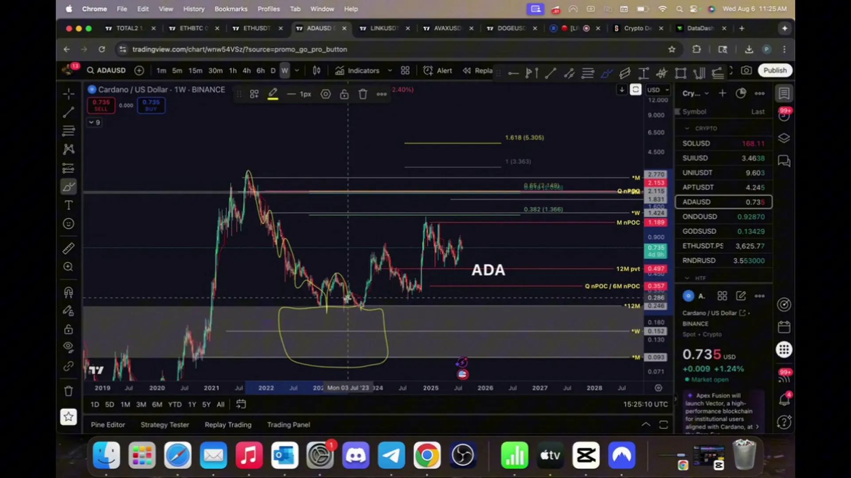Open the Chrome Bookmarks menu

coord(231,9)
